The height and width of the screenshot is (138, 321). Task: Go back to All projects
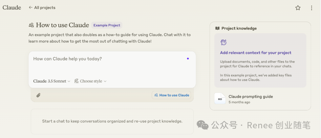pyautogui.click(x=42, y=7)
